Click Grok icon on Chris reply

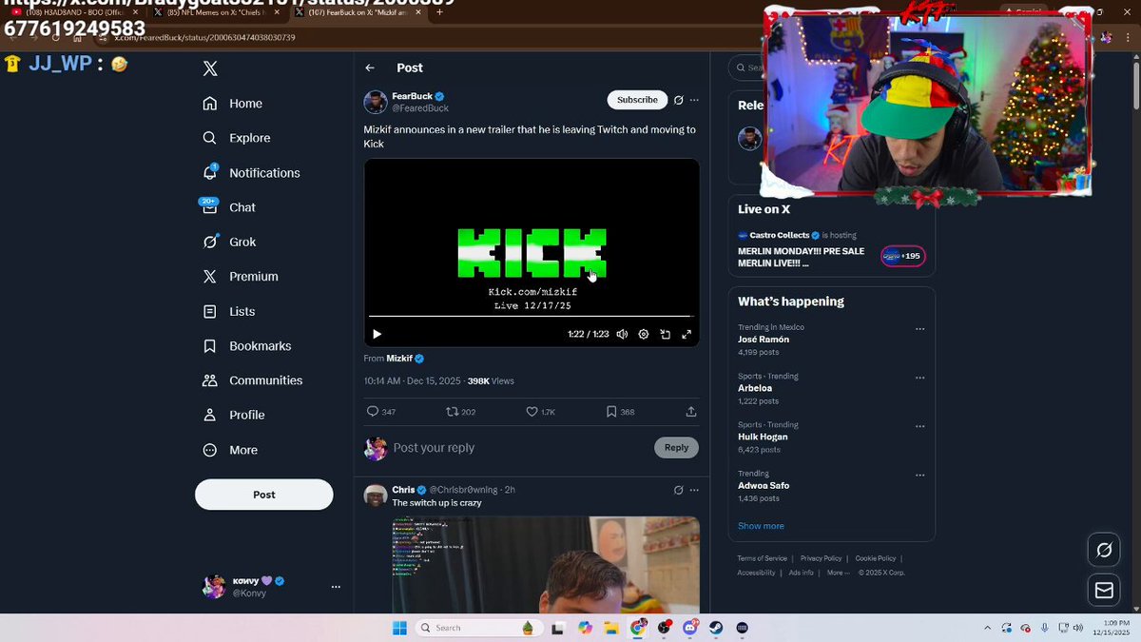(678, 490)
